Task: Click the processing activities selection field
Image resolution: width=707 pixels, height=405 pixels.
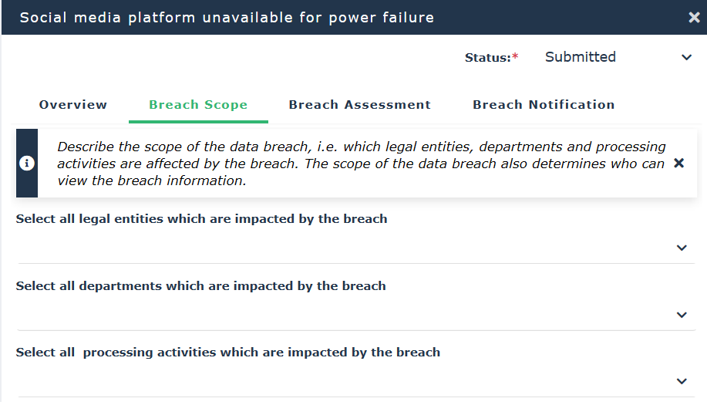Action: (339, 381)
